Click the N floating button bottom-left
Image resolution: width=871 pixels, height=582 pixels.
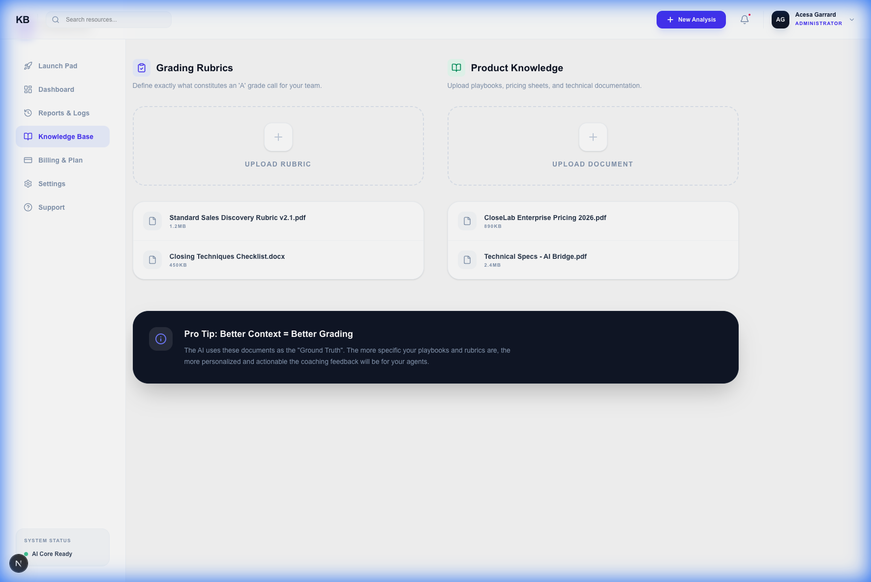(19, 563)
